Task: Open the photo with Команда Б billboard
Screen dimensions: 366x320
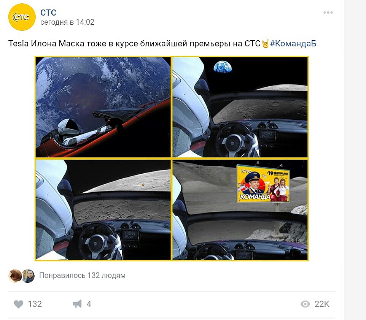Action: (240, 210)
